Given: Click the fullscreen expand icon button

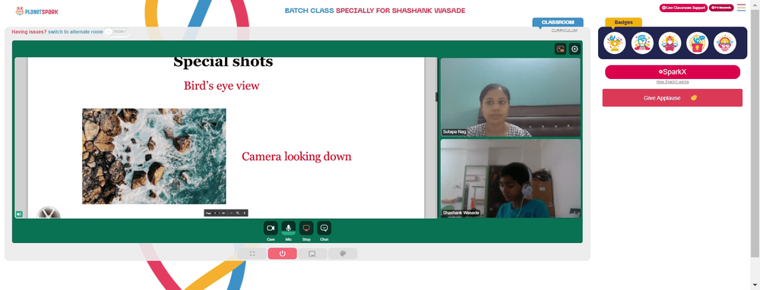Looking at the screenshot, I should point(252,254).
